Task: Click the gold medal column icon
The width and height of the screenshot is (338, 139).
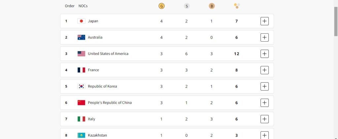Action: click(161, 6)
